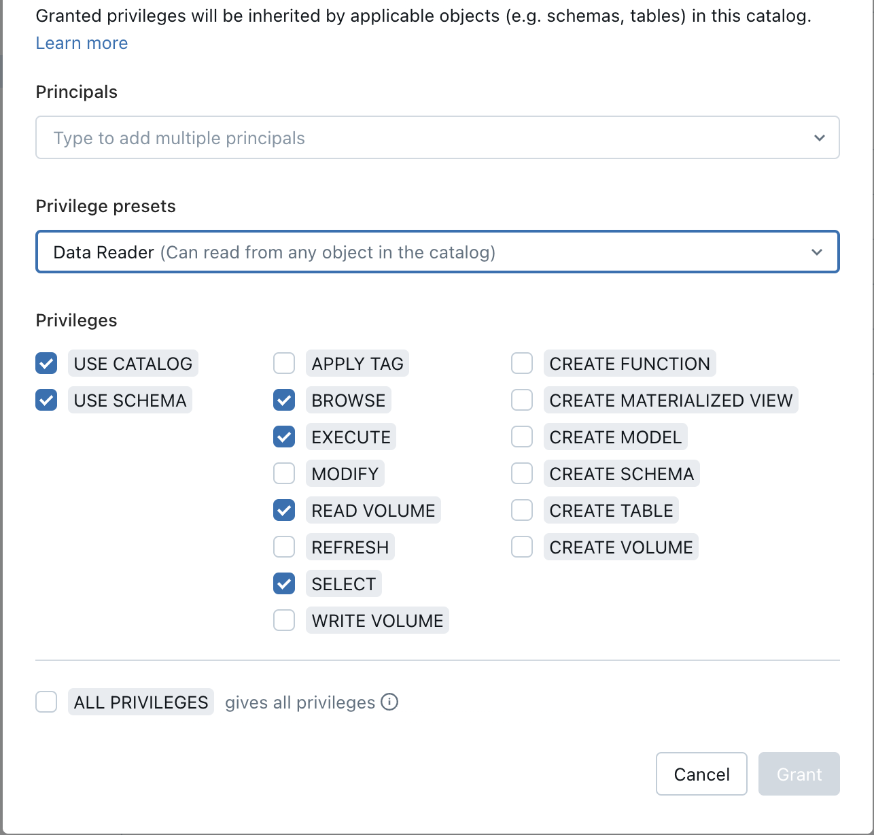The height and width of the screenshot is (835, 874).
Task: Enable the REFRESH privilege
Action: point(283,547)
